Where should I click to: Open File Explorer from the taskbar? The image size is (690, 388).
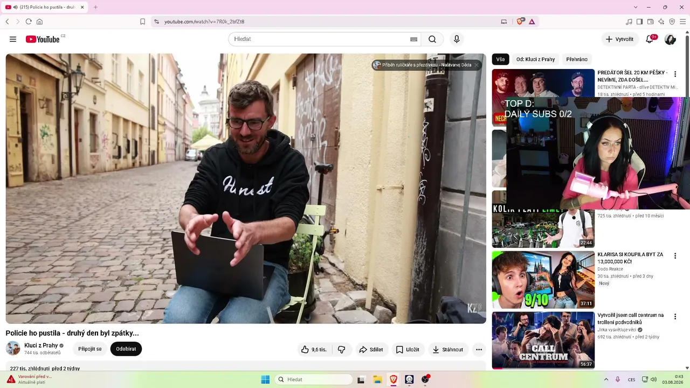(x=377, y=379)
